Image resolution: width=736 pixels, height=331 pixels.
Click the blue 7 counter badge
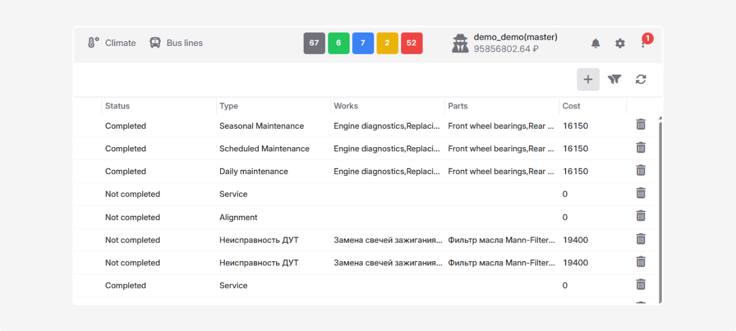[363, 43]
